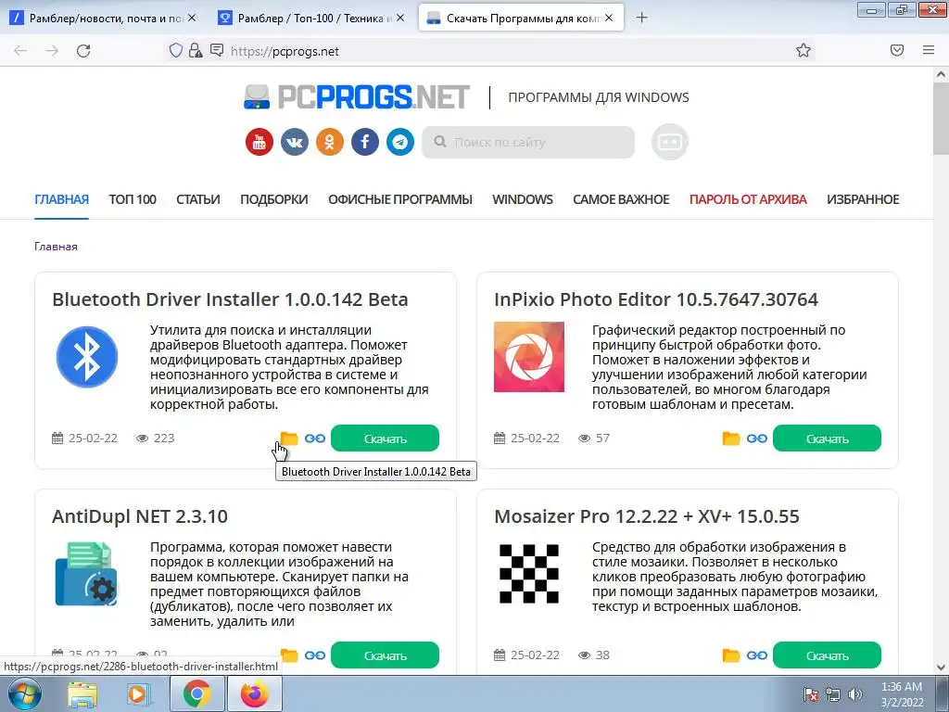Open the ПАРОЛЬ ОТ АРХИВА menu item

[748, 199]
